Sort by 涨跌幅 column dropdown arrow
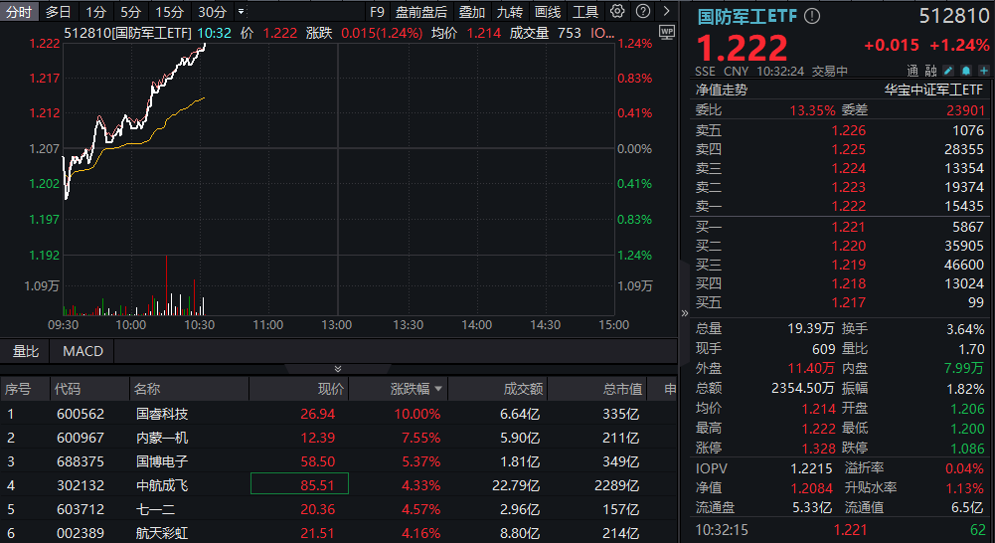The height and width of the screenshot is (543, 995). (437, 389)
